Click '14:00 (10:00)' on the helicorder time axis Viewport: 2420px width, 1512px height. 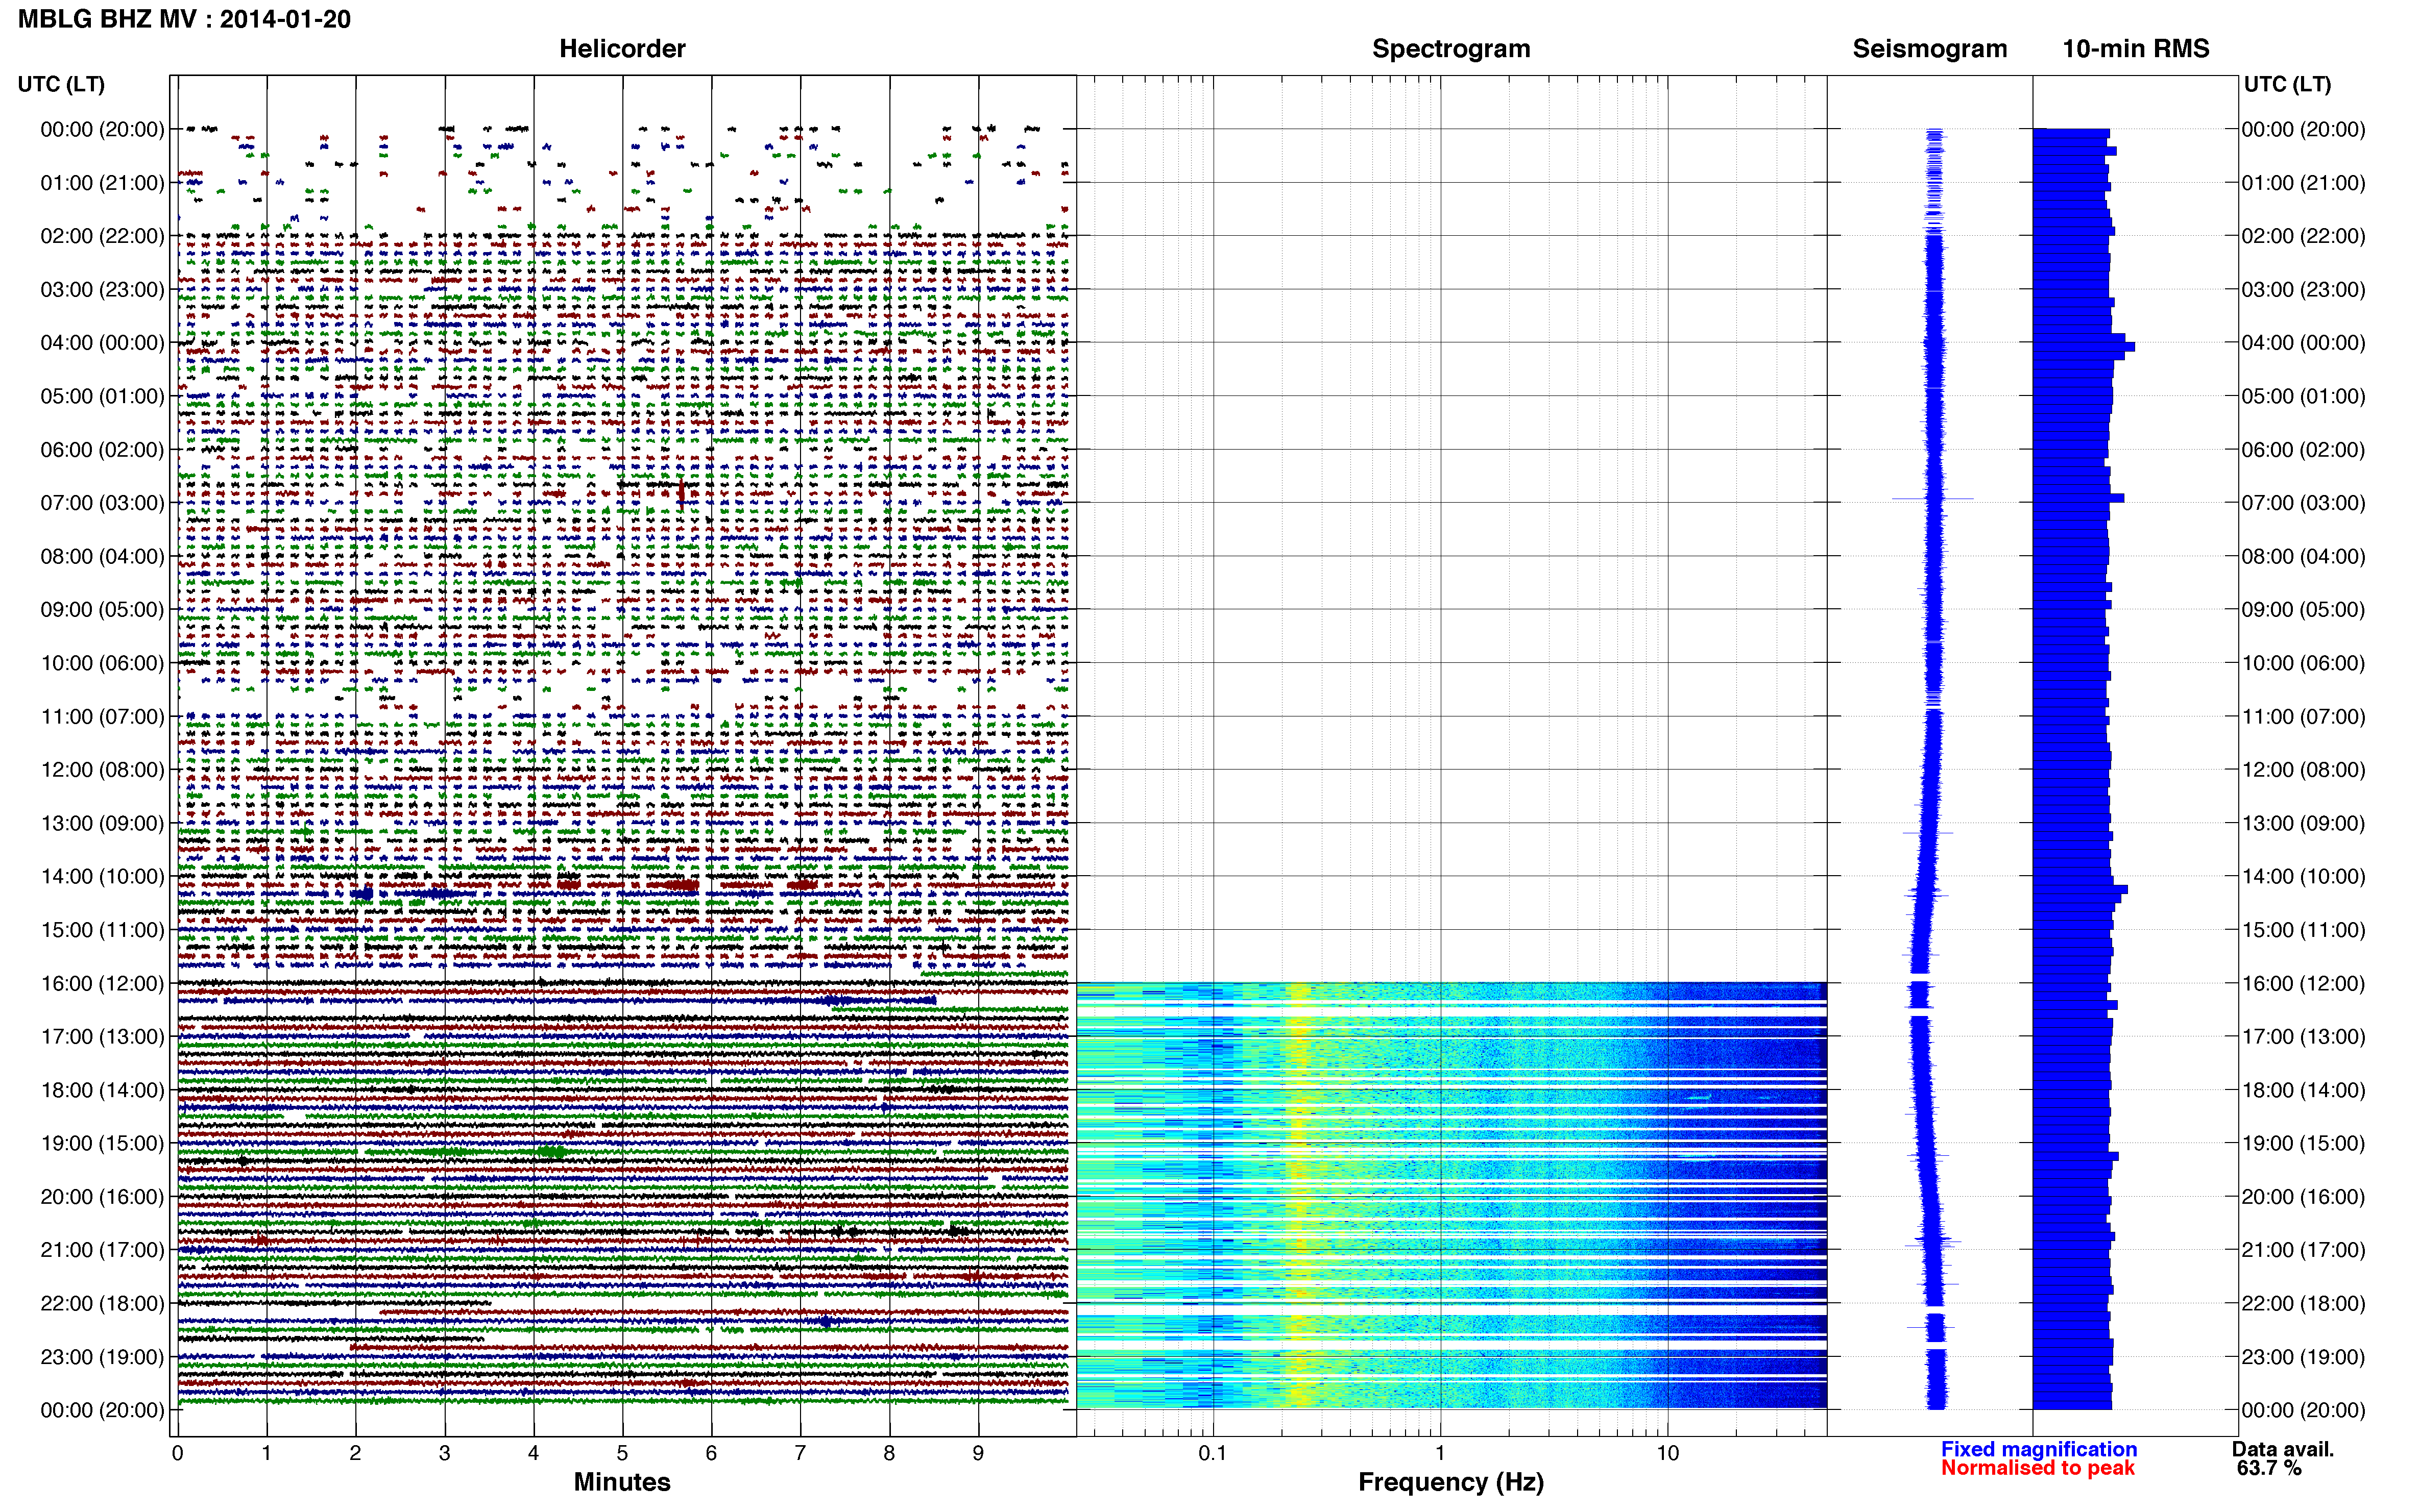[x=102, y=877]
